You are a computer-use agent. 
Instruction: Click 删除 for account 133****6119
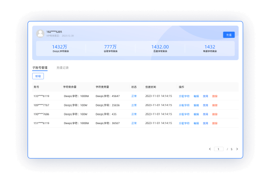(x=215, y=96)
